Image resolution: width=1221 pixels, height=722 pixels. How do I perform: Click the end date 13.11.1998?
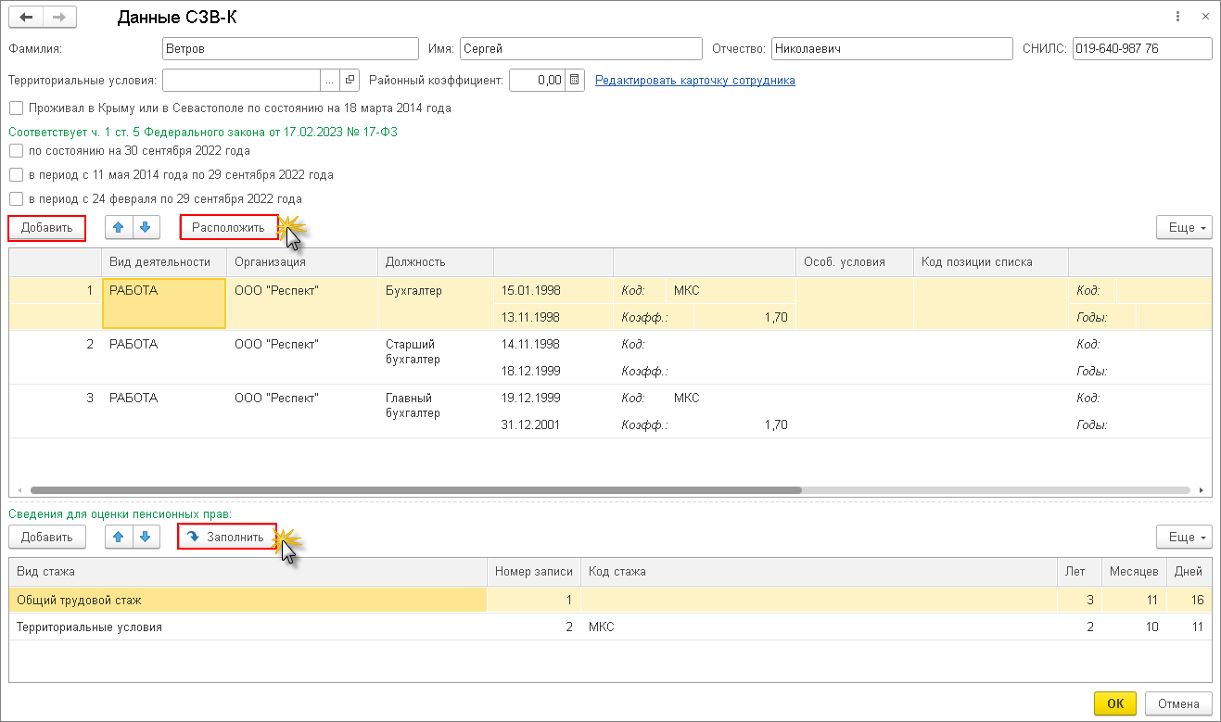pos(530,317)
